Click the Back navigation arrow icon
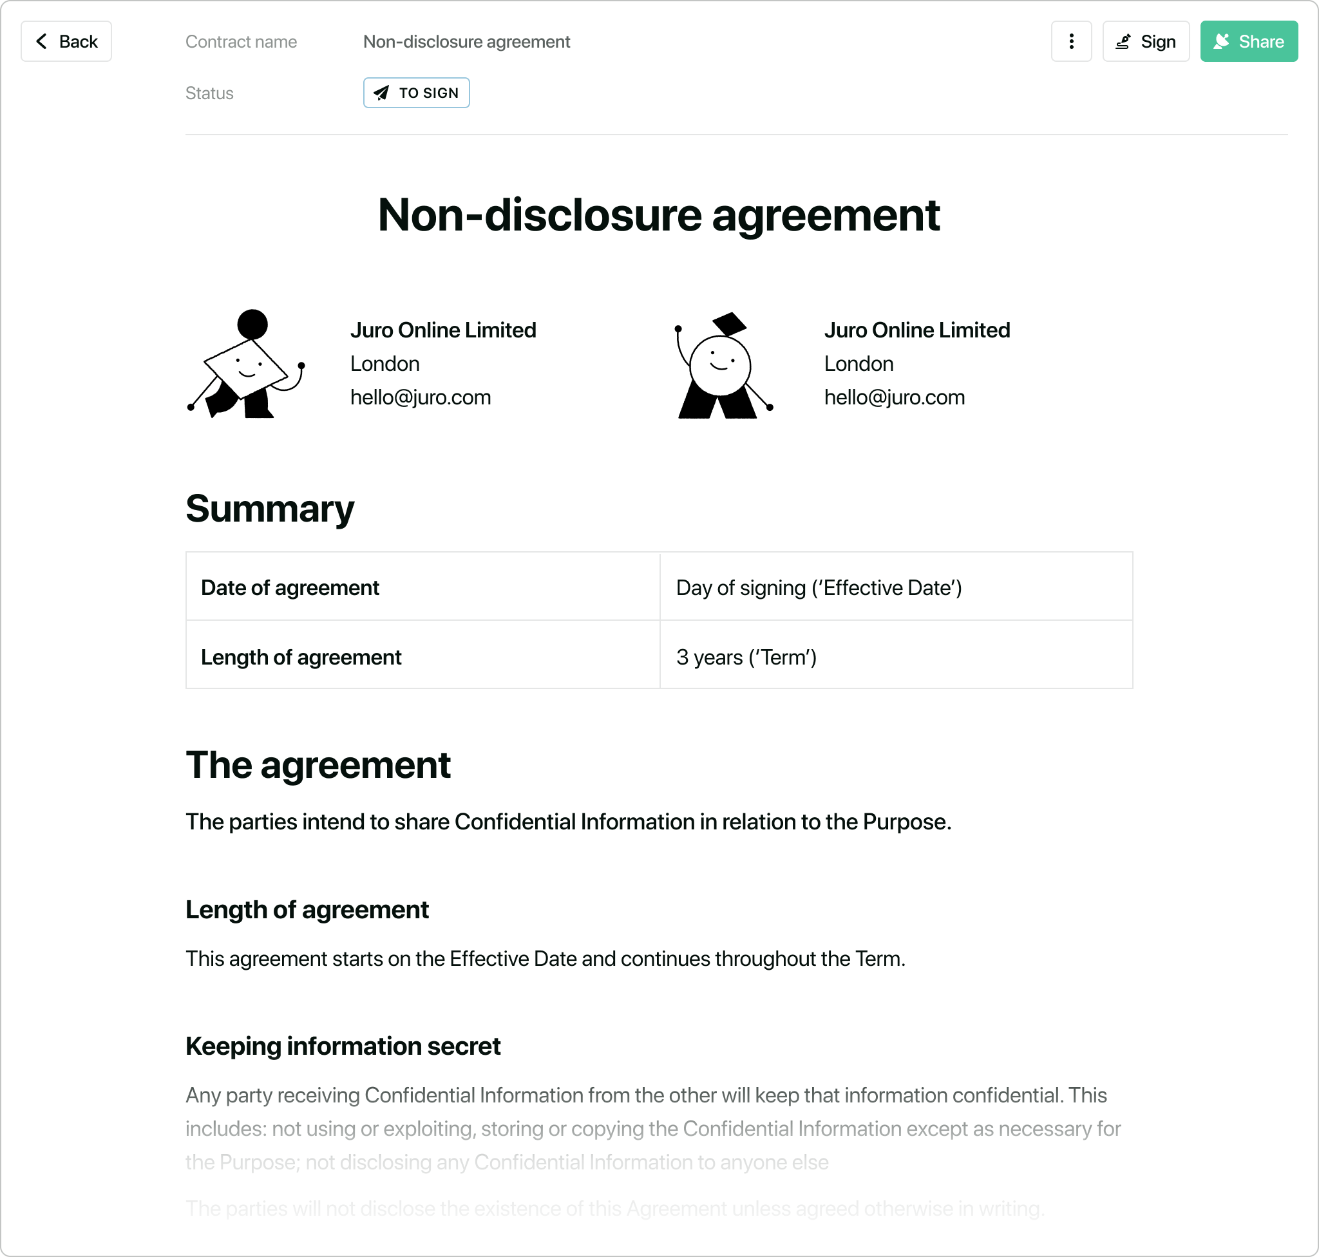The height and width of the screenshot is (1257, 1319). (x=41, y=43)
